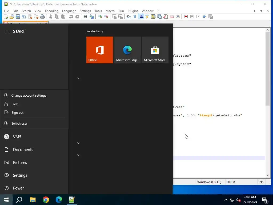
Task: Toggle the Document List panel icon
Action: pos(159,17)
